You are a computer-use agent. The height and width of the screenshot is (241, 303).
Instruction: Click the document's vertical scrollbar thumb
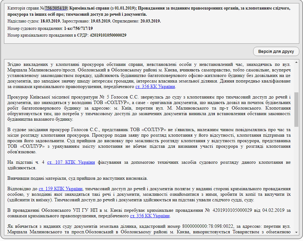click(x=296, y=109)
